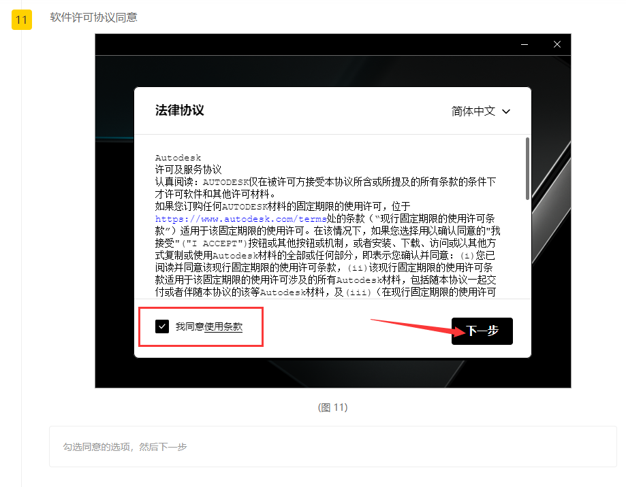Check the 我同意使用条款 checkbox
This screenshot has height=487, width=626.
(162, 326)
